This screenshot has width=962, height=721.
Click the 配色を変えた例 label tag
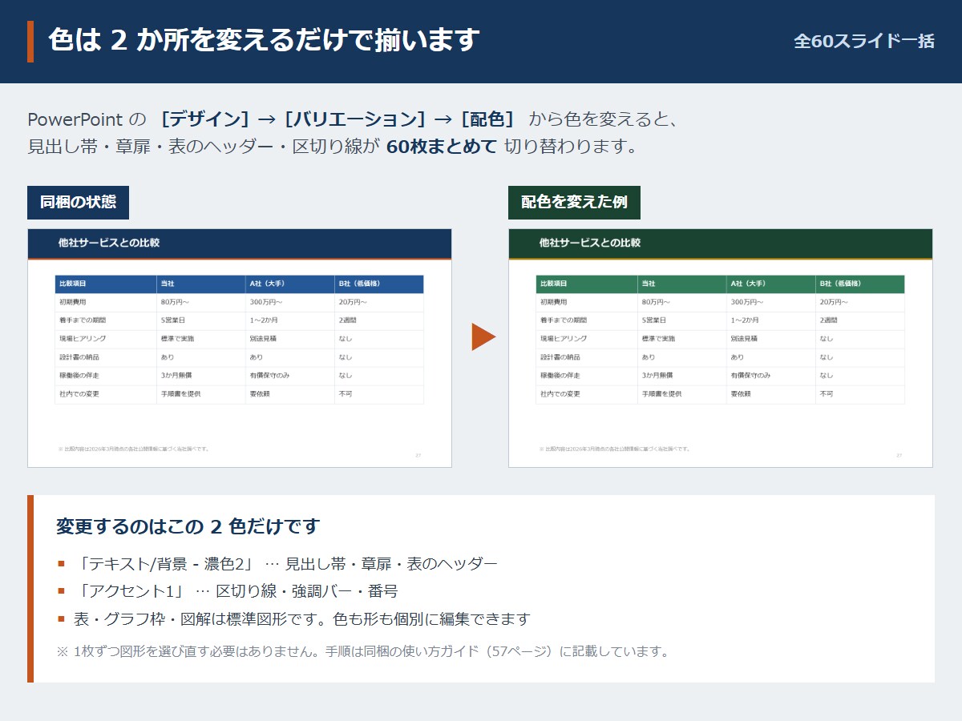coord(574,203)
